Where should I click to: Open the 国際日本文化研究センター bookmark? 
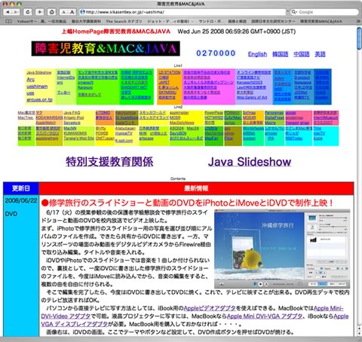[273, 21]
